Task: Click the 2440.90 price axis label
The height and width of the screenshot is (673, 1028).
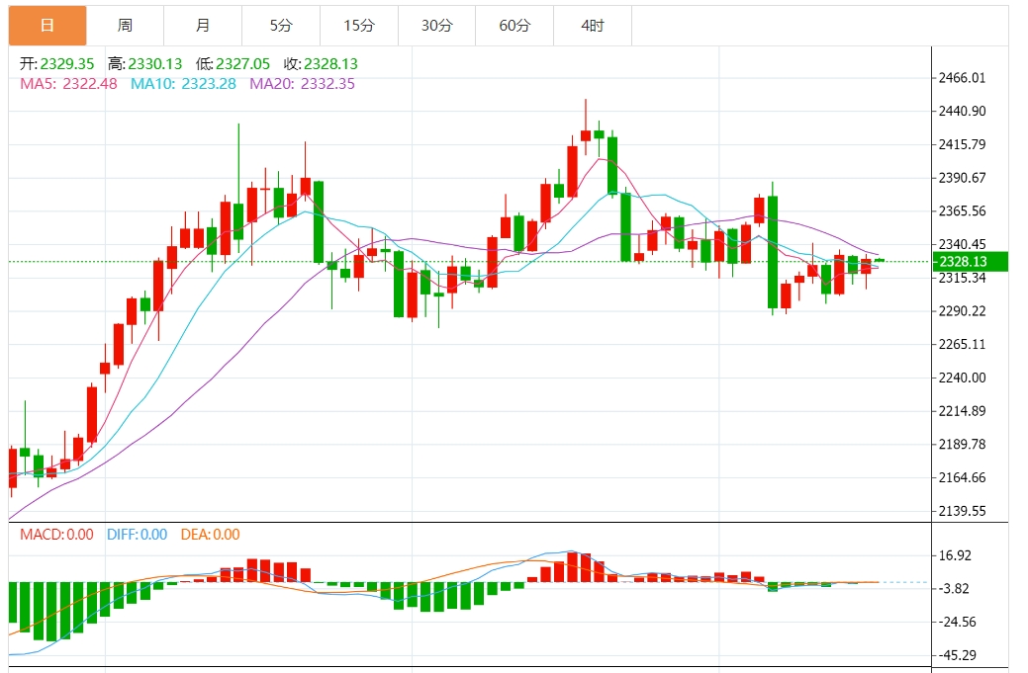Action: 962,112
